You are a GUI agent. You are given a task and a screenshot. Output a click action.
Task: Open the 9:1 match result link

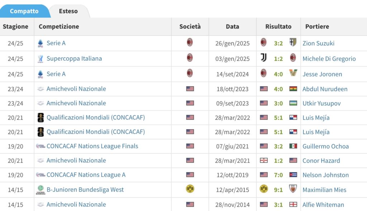click(x=278, y=189)
